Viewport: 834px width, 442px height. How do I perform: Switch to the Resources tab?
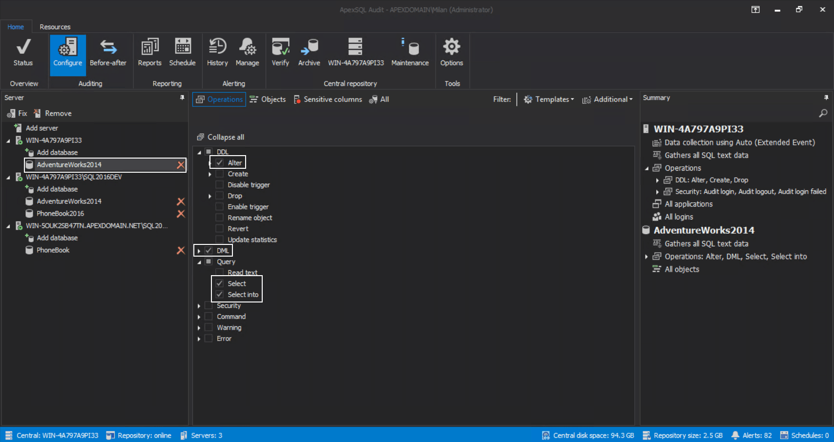pyautogui.click(x=55, y=27)
